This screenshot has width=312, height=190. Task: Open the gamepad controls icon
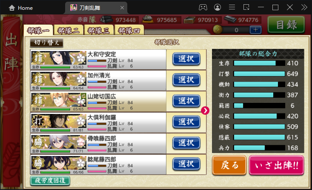(x=203, y=8)
